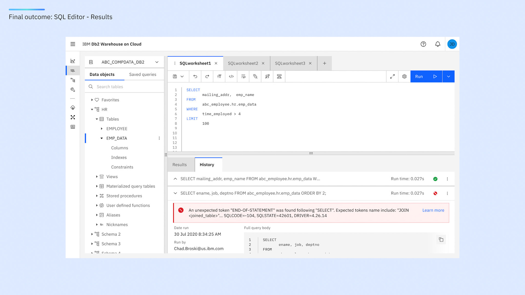
Task: Click the redo icon in editor toolbar
Action: [x=207, y=76]
